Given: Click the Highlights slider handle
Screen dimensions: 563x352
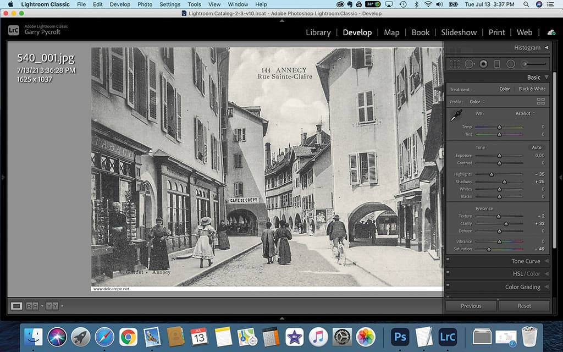Looking at the screenshot, I should click(492, 174).
